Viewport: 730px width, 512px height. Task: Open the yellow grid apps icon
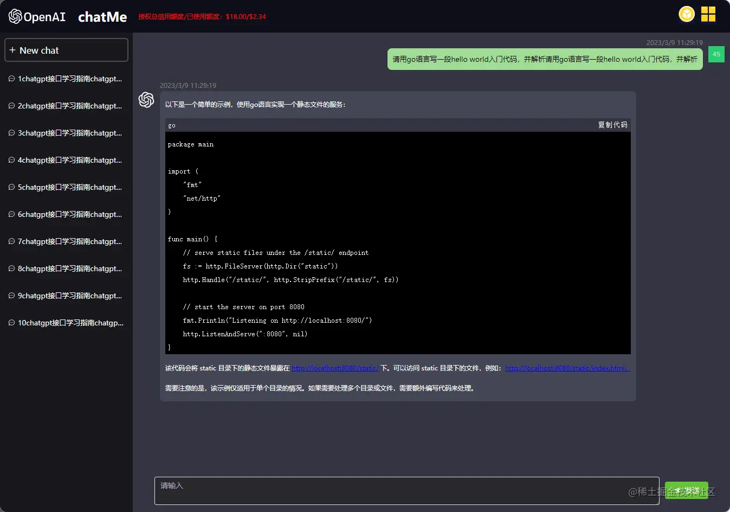tap(708, 14)
